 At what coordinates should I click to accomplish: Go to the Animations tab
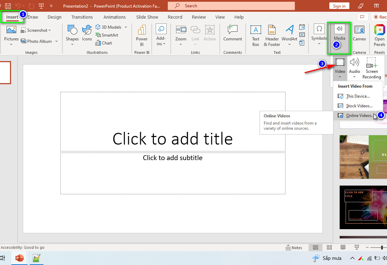pos(115,17)
